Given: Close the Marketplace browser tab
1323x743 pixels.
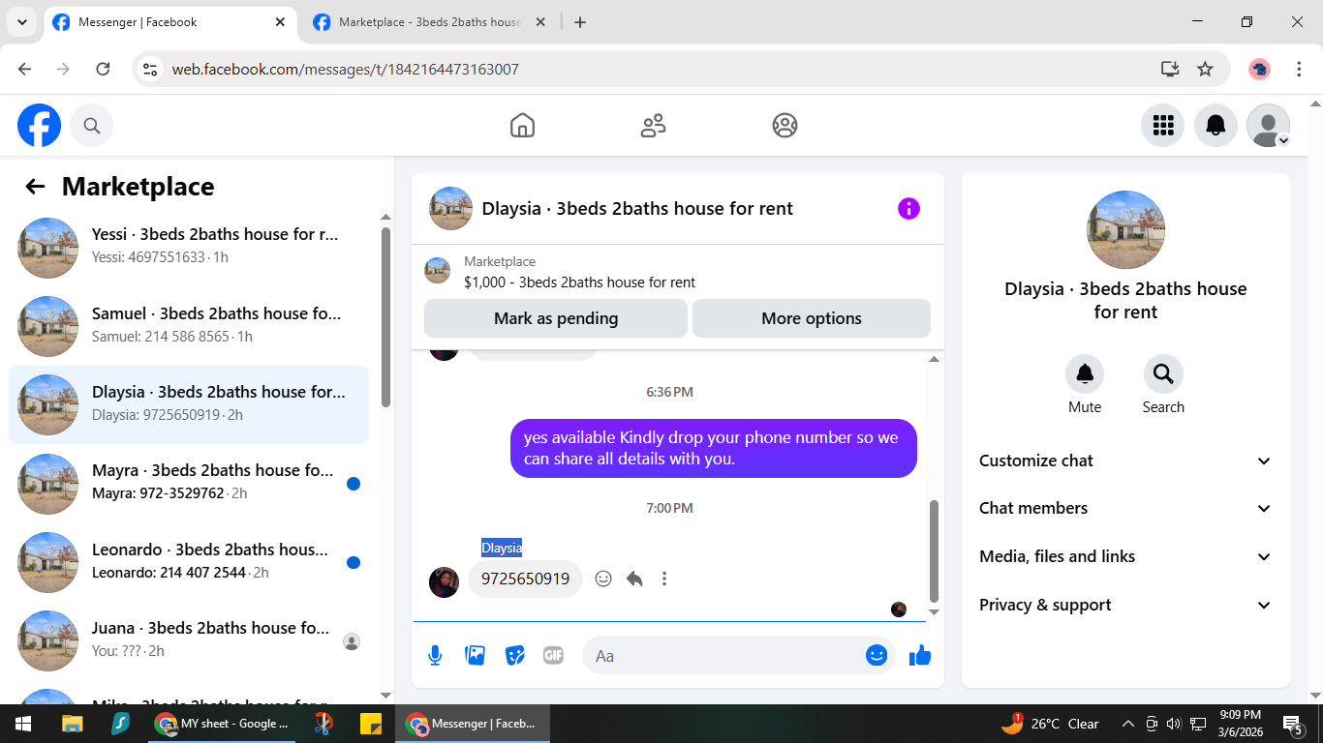Looking at the screenshot, I should pos(540,22).
